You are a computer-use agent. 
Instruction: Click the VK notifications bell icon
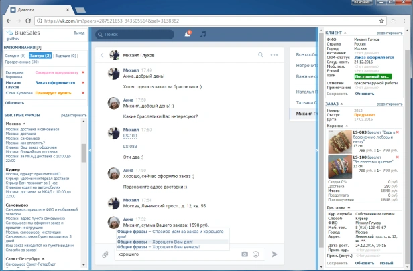pyautogui.click(x=187, y=34)
